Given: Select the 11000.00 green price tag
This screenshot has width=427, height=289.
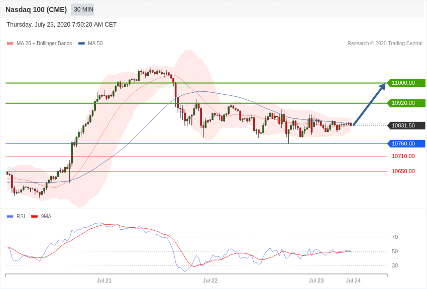Looking at the screenshot, I should pos(406,83).
